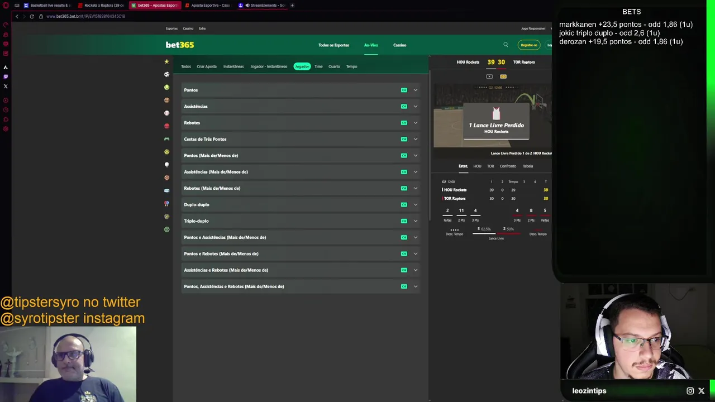Select the Tempo filter

351,66
